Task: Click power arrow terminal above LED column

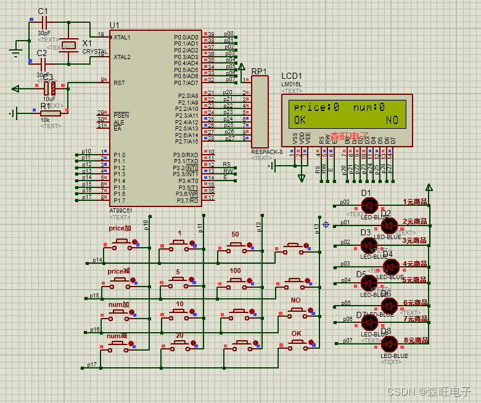Action: click(429, 187)
